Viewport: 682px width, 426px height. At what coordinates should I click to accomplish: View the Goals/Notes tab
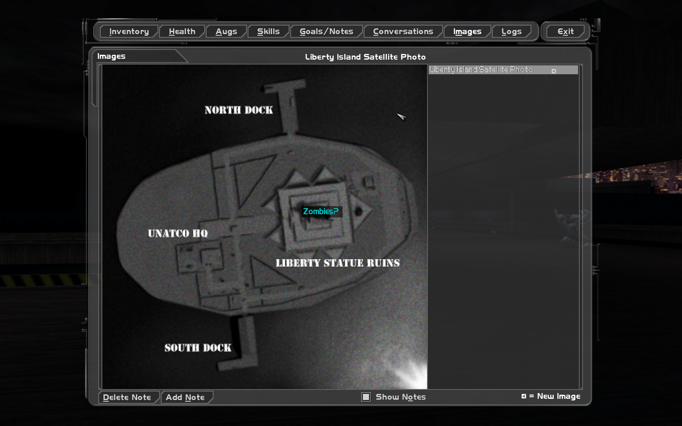326,32
